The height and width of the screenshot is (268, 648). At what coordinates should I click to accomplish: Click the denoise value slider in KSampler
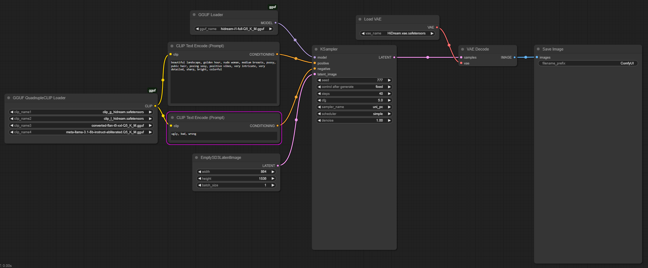[x=354, y=120]
